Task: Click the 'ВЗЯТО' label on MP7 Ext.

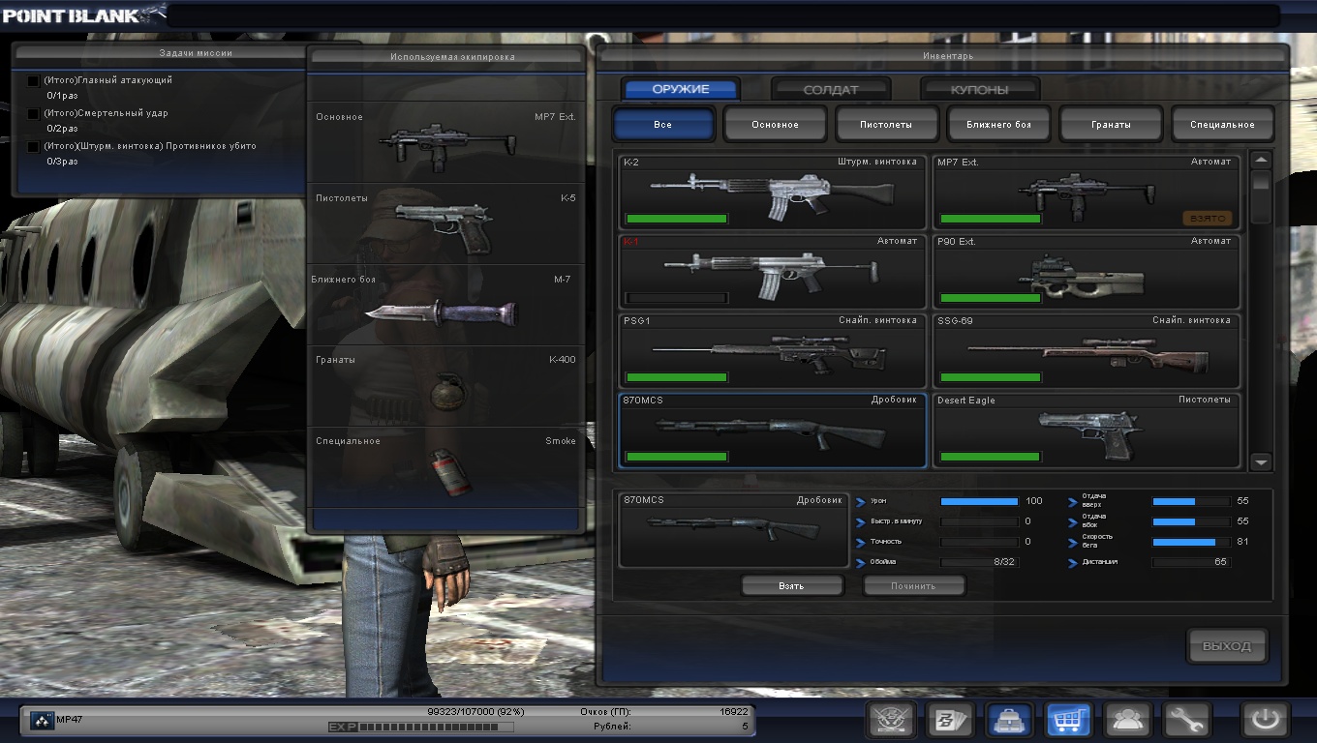Action: pos(1208,219)
